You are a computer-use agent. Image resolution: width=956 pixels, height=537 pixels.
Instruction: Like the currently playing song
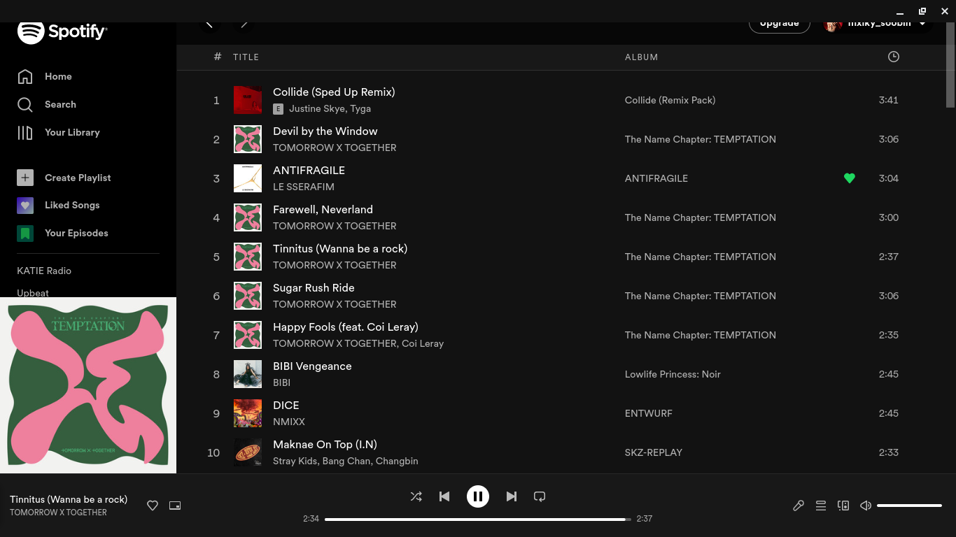coord(153,506)
